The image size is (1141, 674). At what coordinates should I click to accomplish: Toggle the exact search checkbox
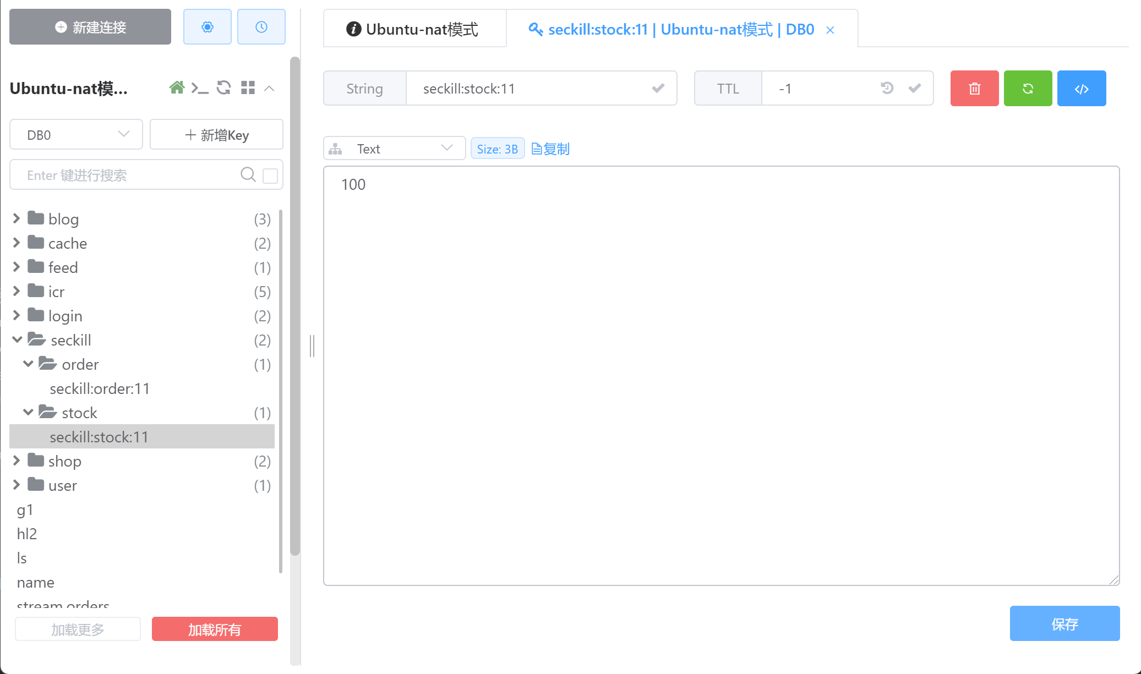pyautogui.click(x=270, y=176)
